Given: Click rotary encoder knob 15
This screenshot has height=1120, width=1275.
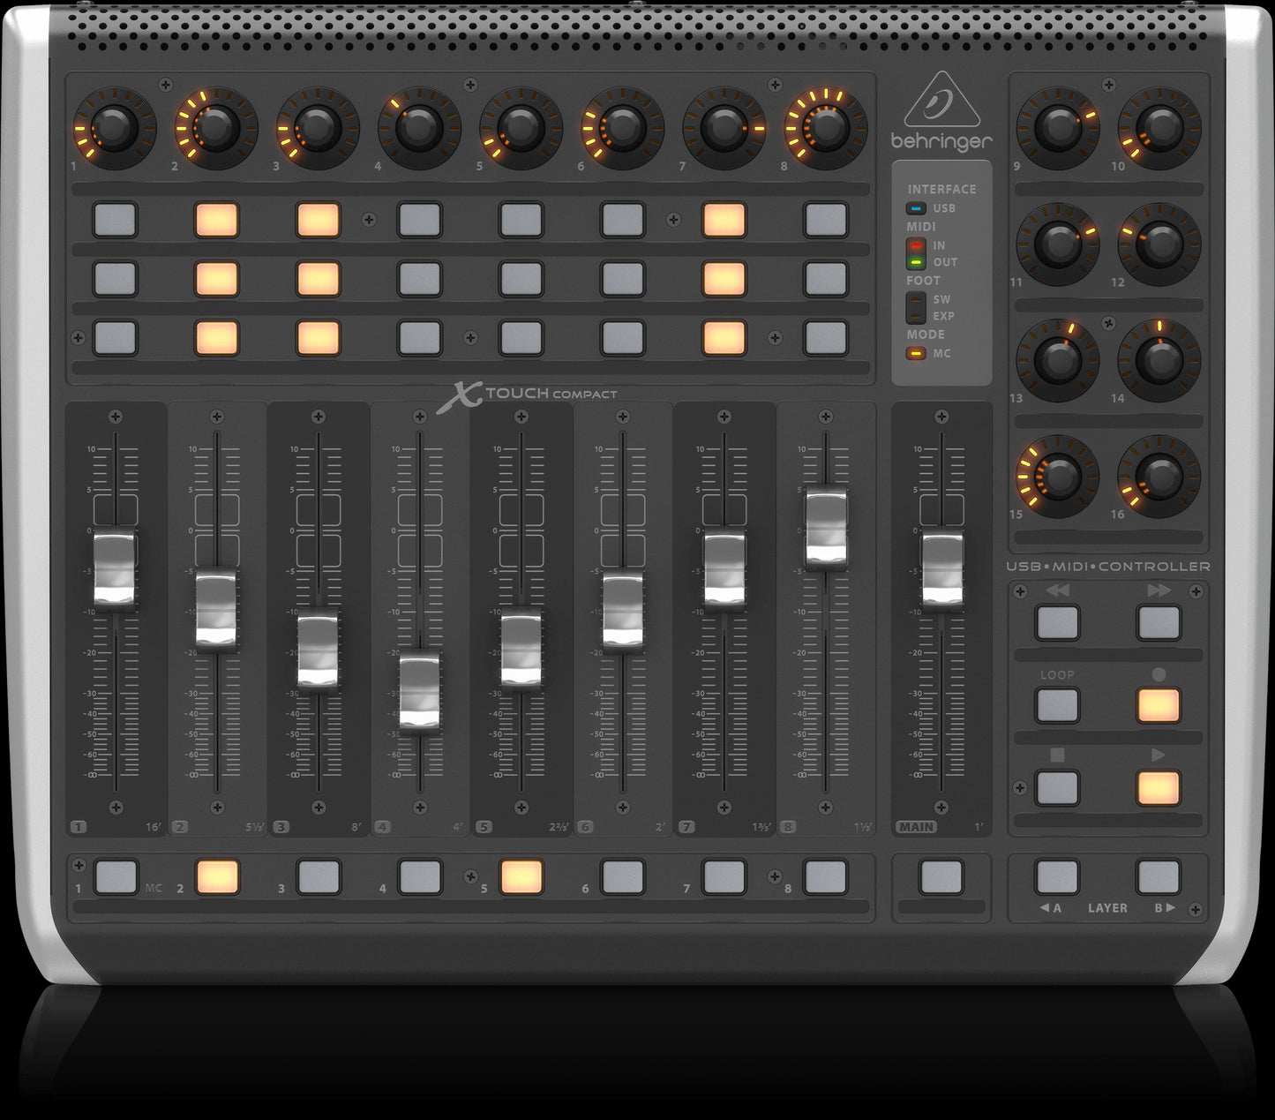Looking at the screenshot, I should click(1057, 477).
